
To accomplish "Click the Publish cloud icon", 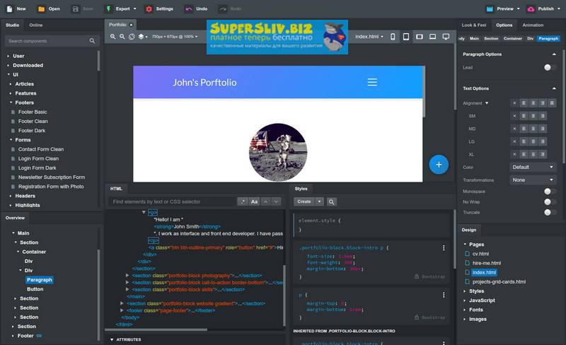I will pyautogui.click(x=531, y=9).
